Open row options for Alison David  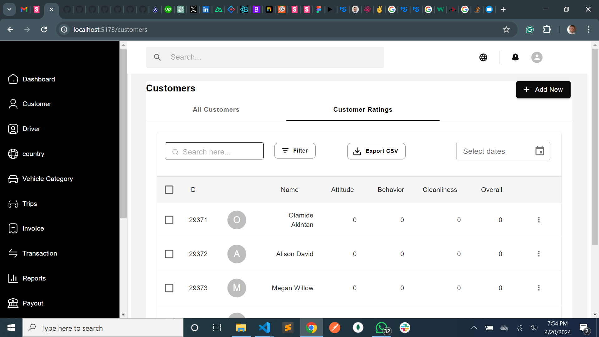pos(539,254)
